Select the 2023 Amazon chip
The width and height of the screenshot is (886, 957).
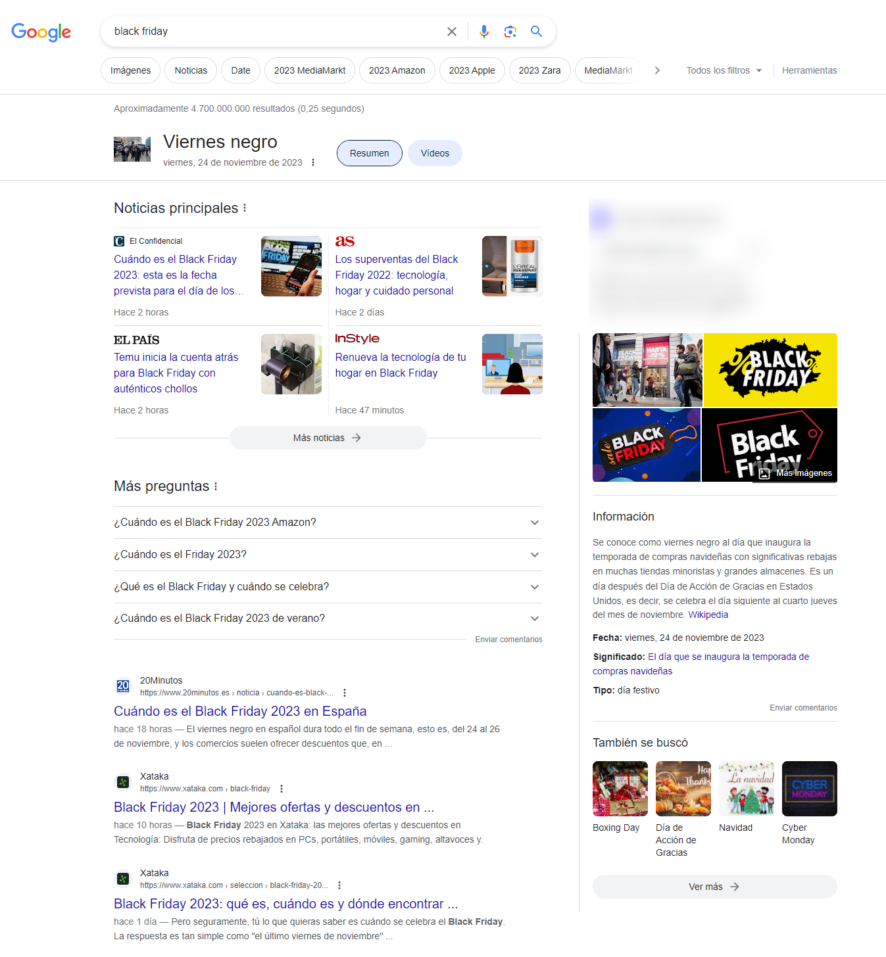397,70
